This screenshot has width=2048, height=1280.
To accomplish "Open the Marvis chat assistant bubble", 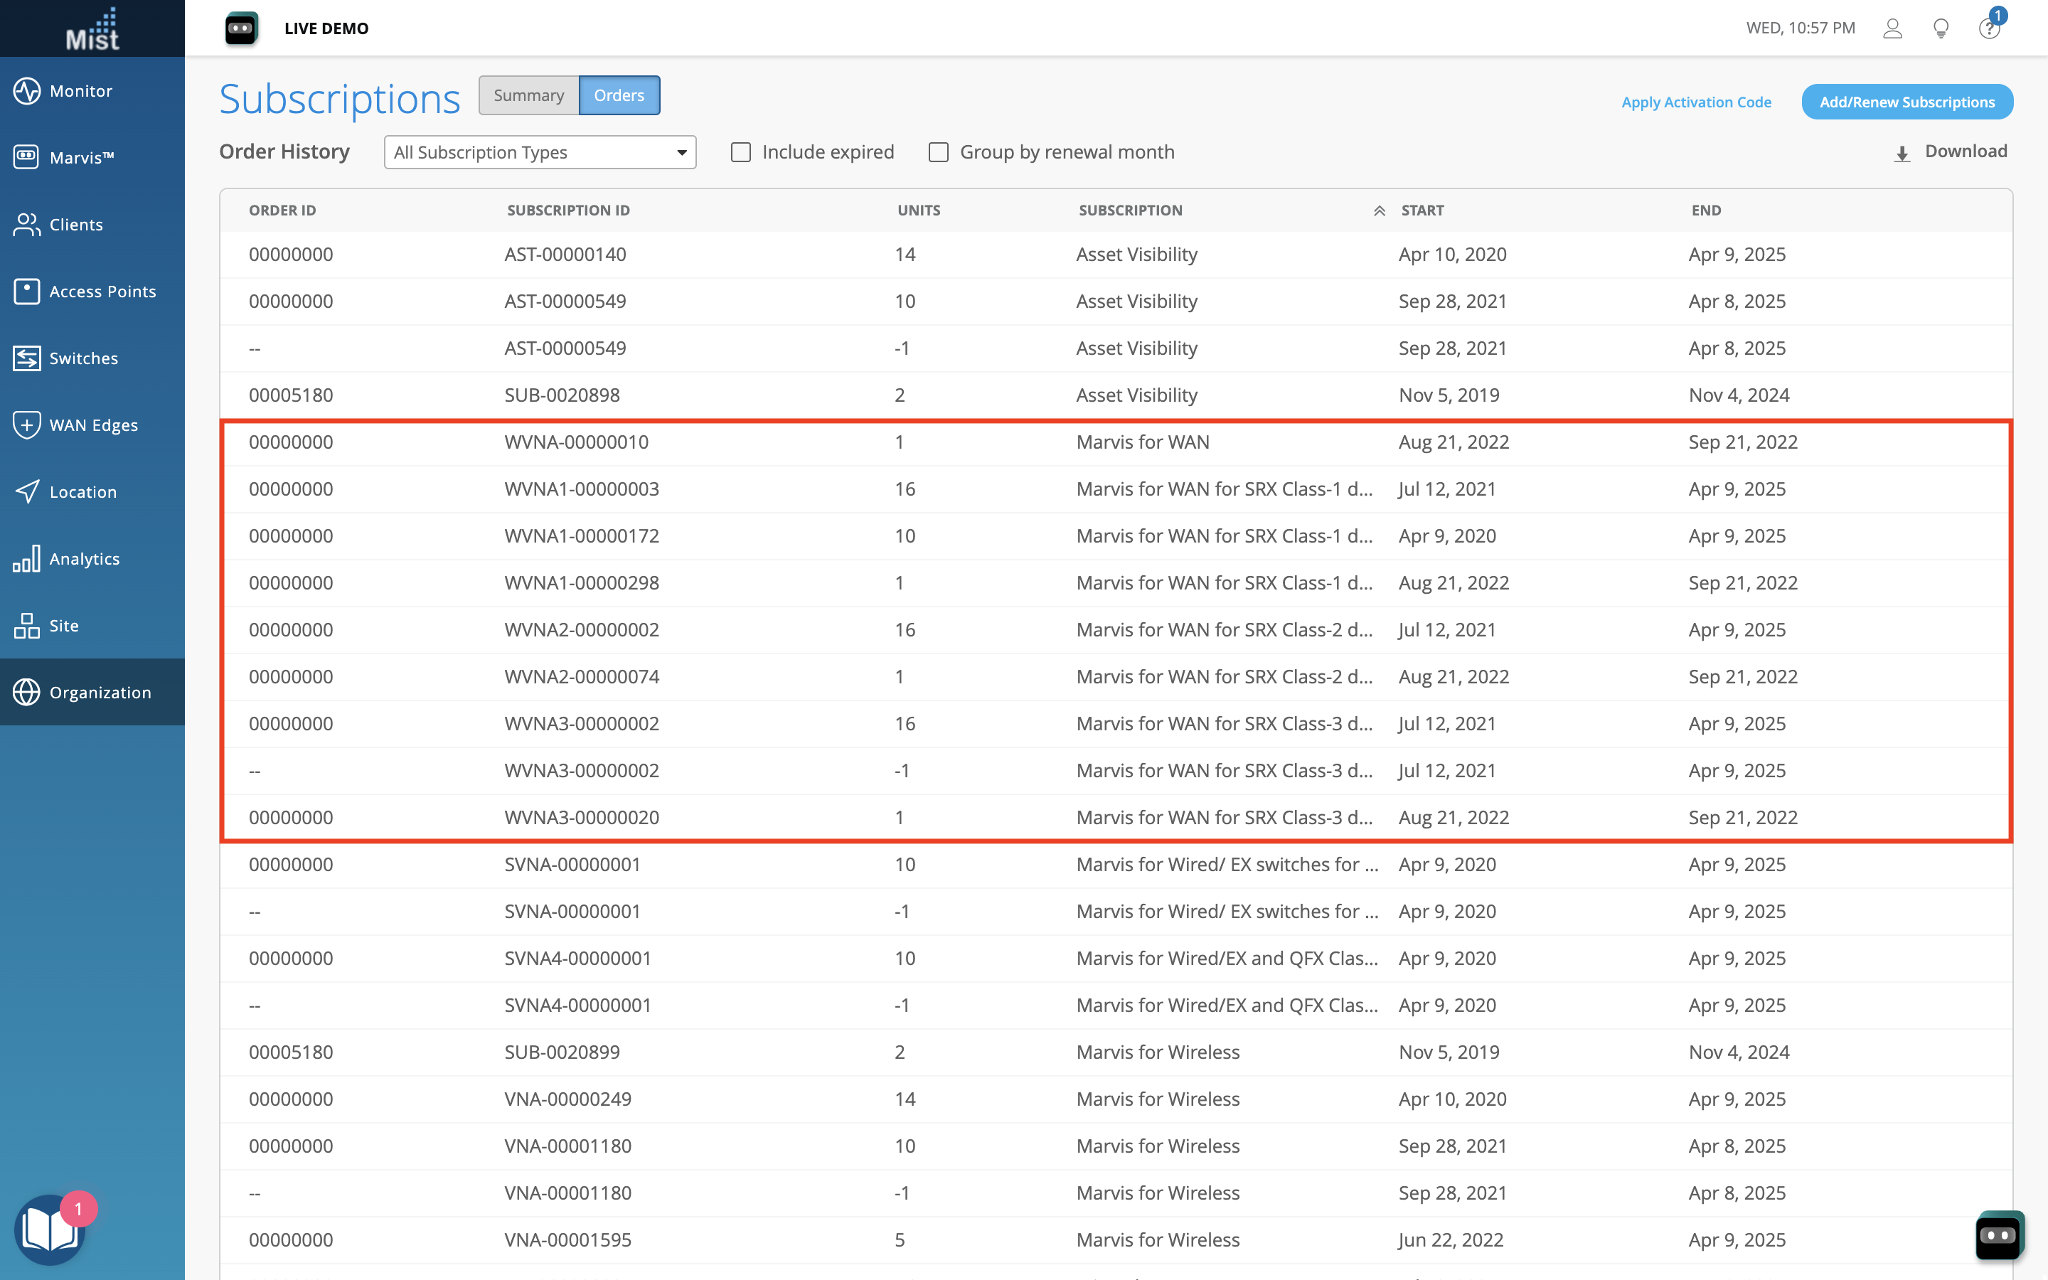I will click(1999, 1235).
